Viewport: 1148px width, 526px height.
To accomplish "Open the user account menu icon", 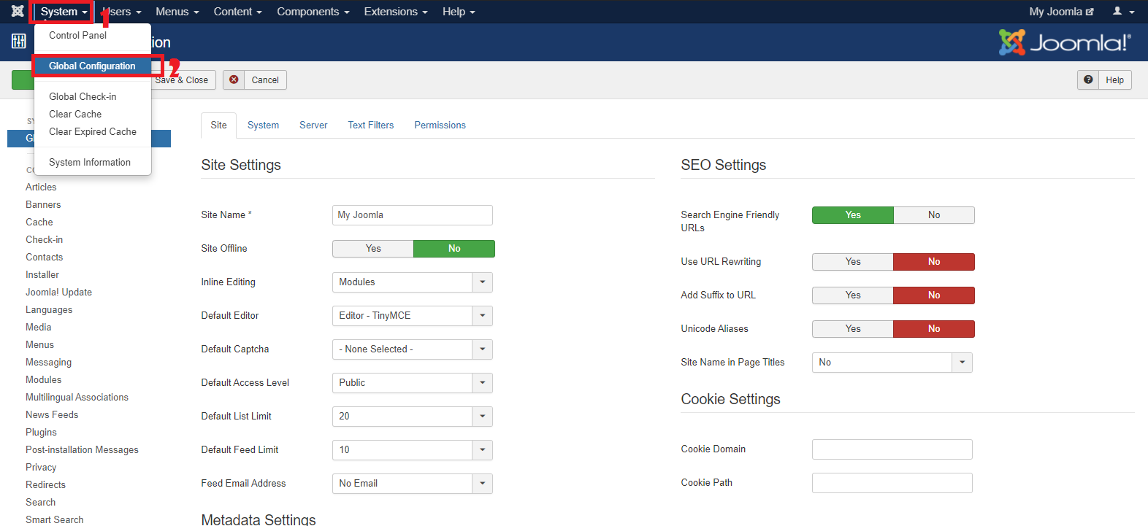I will click(x=1123, y=12).
